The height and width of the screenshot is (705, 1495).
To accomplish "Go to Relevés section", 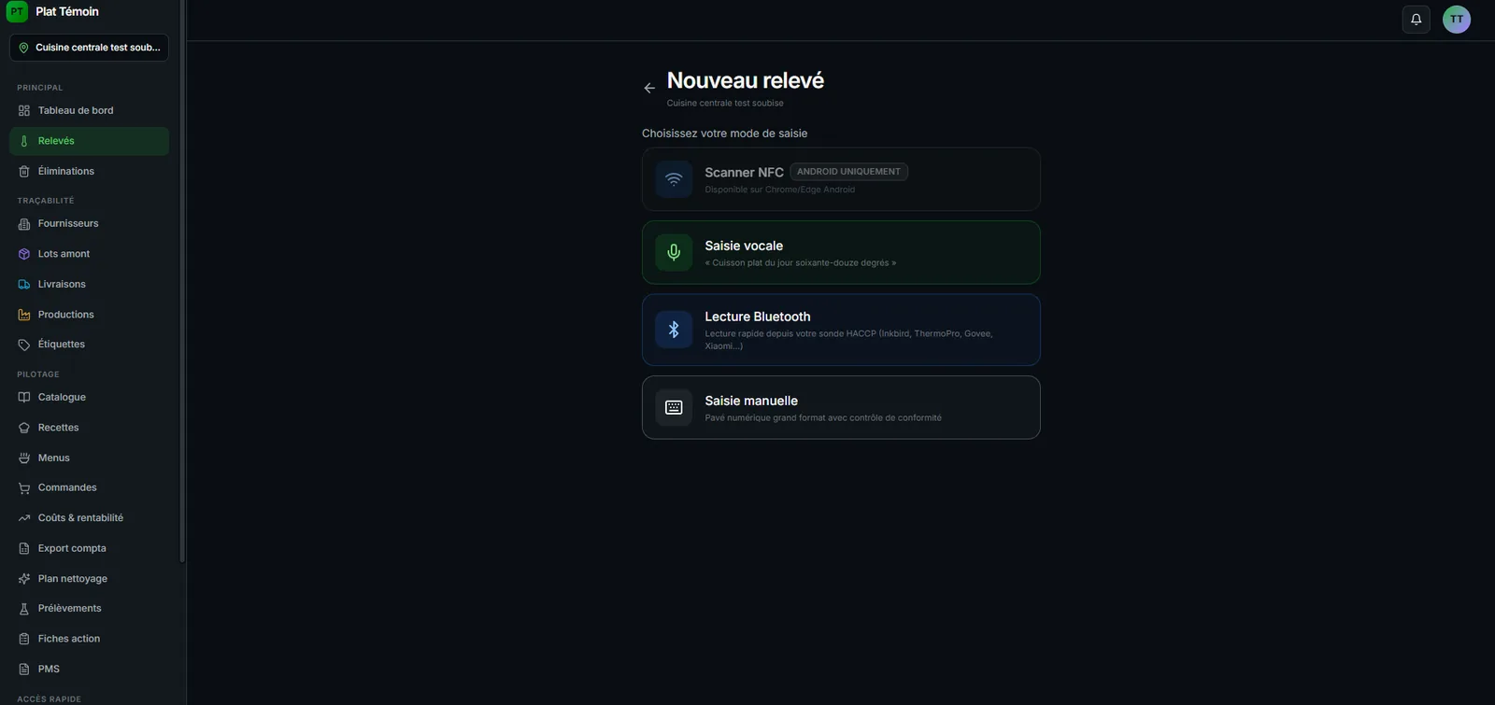I will [89, 141].
